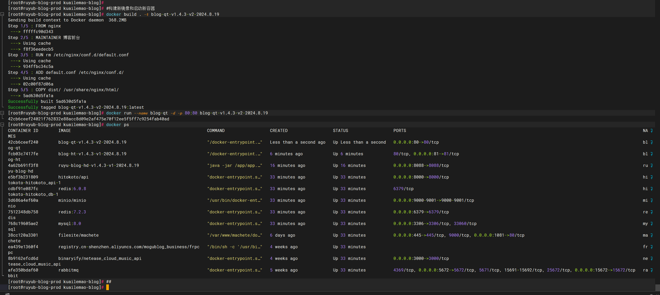Click the 'docker run --name blog-qt' command
Image resolution: width=660 pixels, height=295 pixels.
coord(187,113)
